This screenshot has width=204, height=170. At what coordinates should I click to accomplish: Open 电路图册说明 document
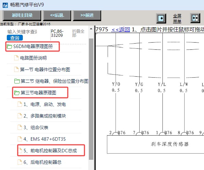(x=33, y=58)
